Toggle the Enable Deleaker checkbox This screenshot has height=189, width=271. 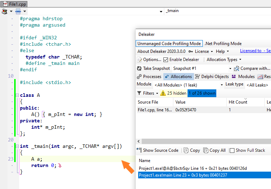(166, 60)
